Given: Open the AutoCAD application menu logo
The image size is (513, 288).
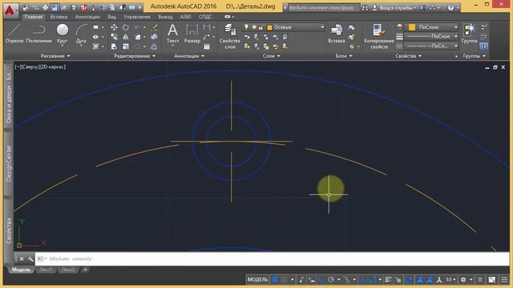Looking at the screenshot, I should tap(10, 10).
